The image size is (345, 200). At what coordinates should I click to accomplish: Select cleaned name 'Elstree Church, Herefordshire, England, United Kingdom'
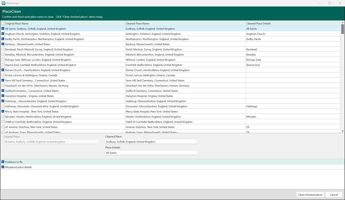coord(158,70)
